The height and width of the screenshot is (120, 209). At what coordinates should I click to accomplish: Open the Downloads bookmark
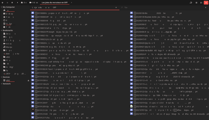tap(12, 40)
